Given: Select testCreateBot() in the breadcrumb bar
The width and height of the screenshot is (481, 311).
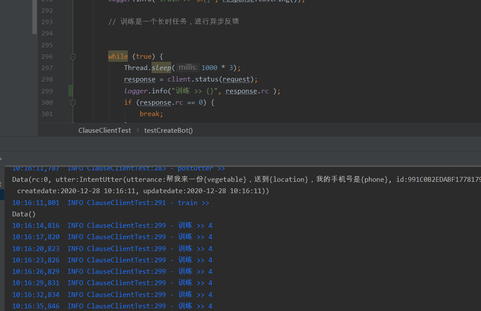Looking at the screenshot, I should pos(168,131).
